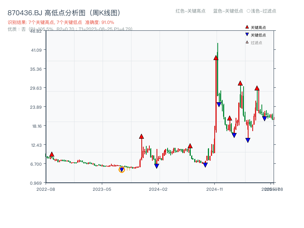Select the red 关键高点 triangle in the legend

[246, 27]
